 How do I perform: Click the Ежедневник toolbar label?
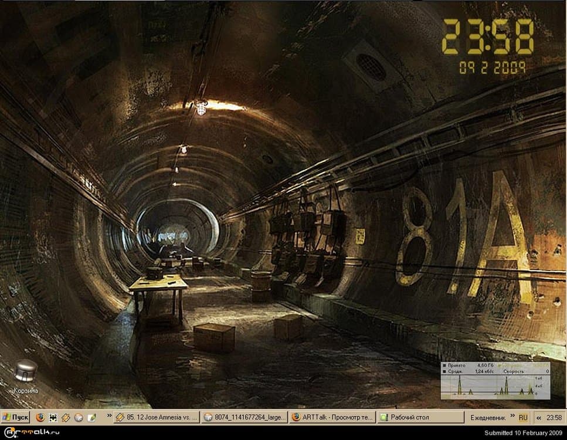coord(487,418)
